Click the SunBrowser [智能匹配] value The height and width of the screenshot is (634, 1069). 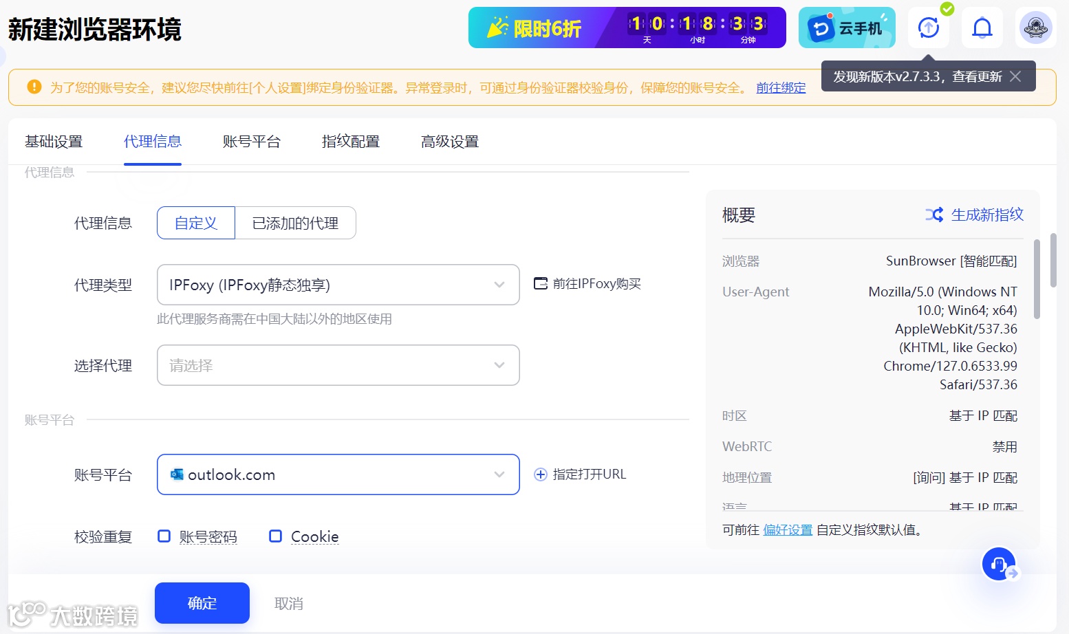coord(951,261)
